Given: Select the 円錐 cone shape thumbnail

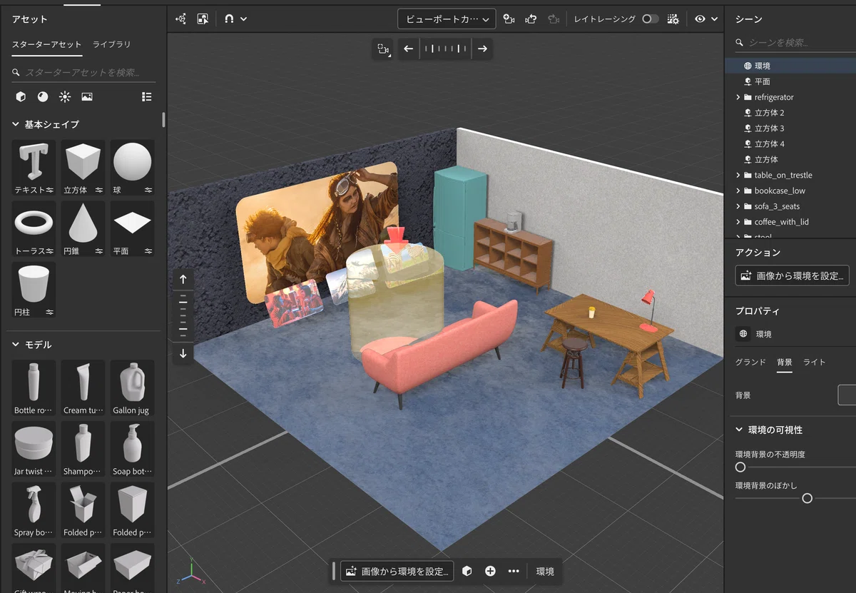Looking at the screenshot, I should point(83,229).
